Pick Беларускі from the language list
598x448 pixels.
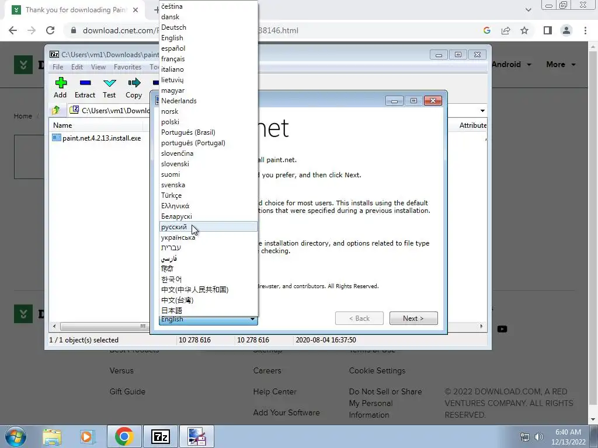(208, 216)
